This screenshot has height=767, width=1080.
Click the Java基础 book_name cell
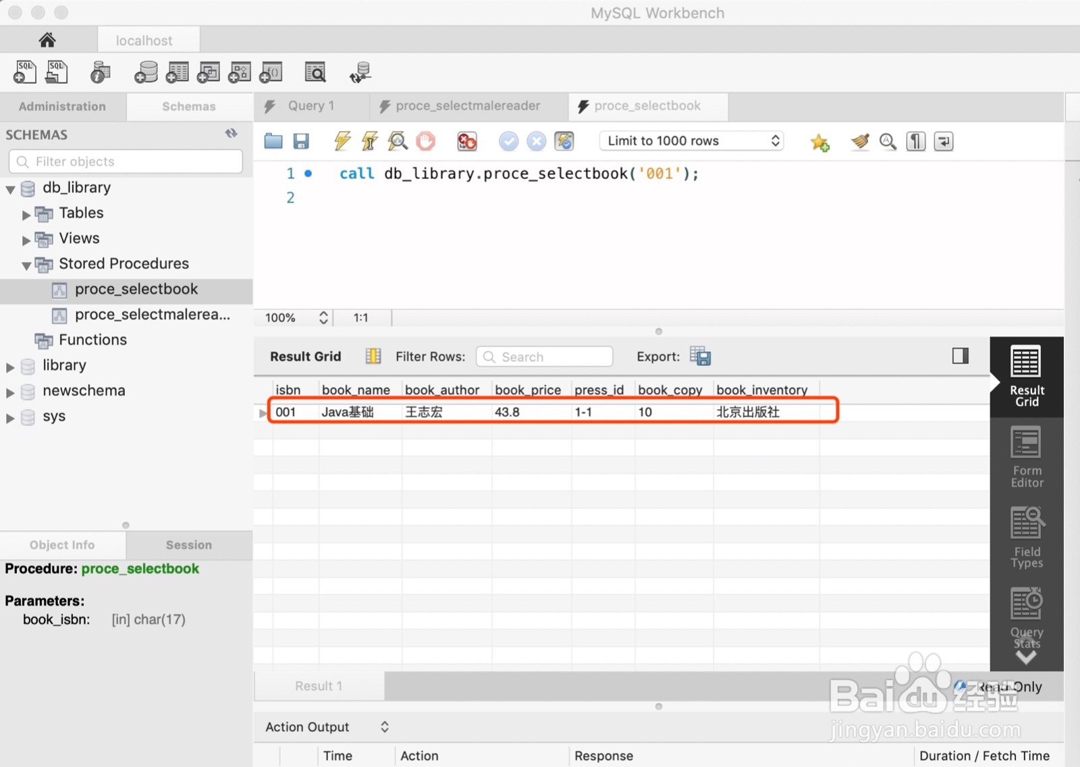tap(360, 412)
